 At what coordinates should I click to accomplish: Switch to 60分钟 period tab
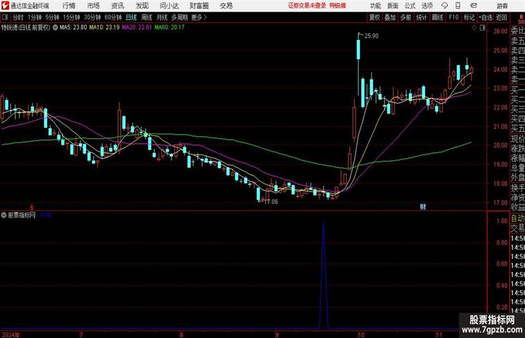point(113,17)
